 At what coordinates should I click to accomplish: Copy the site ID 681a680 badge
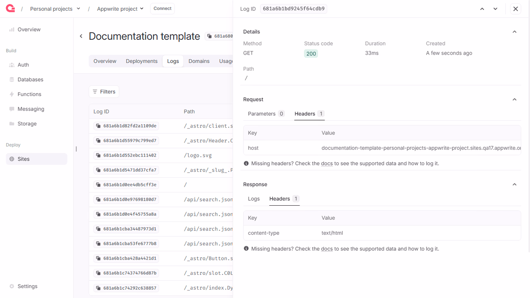[219, 36]
